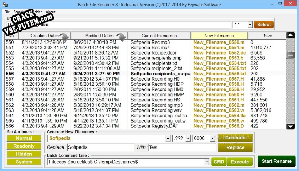Click the New Filenames column header
The image size is (299, 171).
coord(219,36)
